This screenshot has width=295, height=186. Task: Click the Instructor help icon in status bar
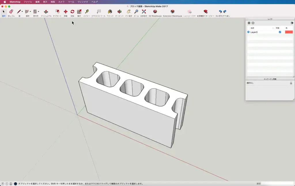(x=16, y=184)
